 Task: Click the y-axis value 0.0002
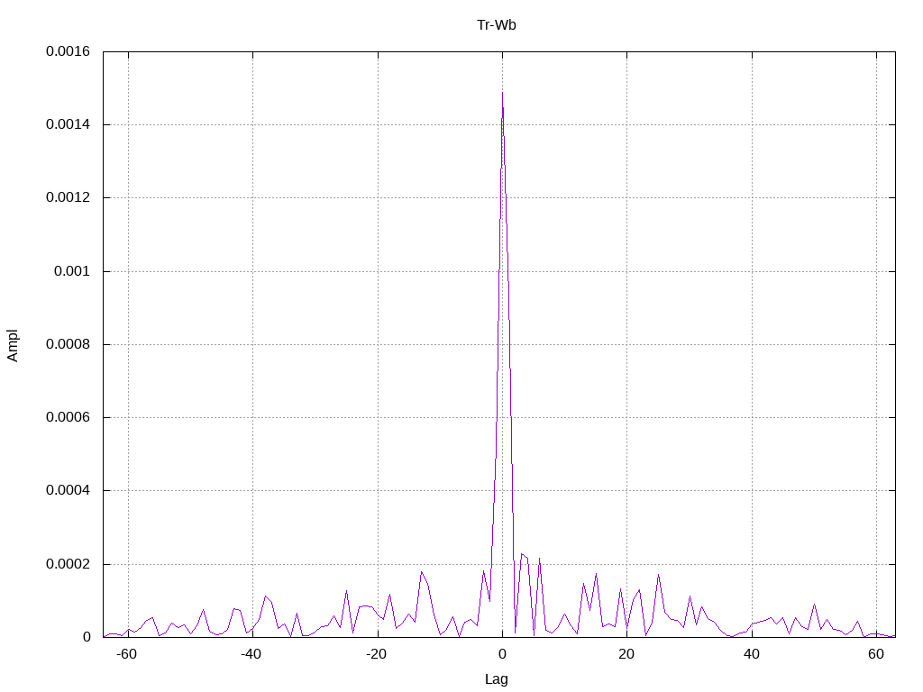coord(69,564)
